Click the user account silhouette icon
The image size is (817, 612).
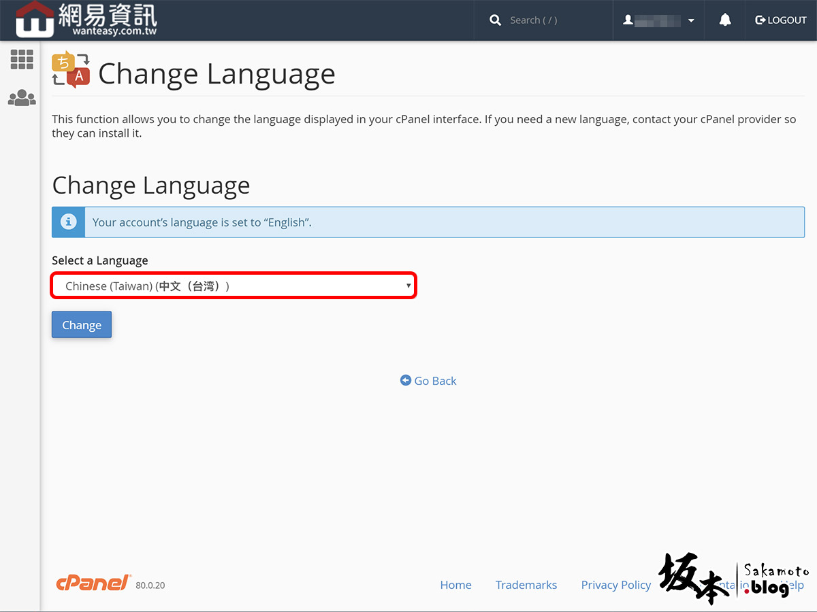628,20
